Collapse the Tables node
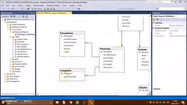 coord(11,37)
